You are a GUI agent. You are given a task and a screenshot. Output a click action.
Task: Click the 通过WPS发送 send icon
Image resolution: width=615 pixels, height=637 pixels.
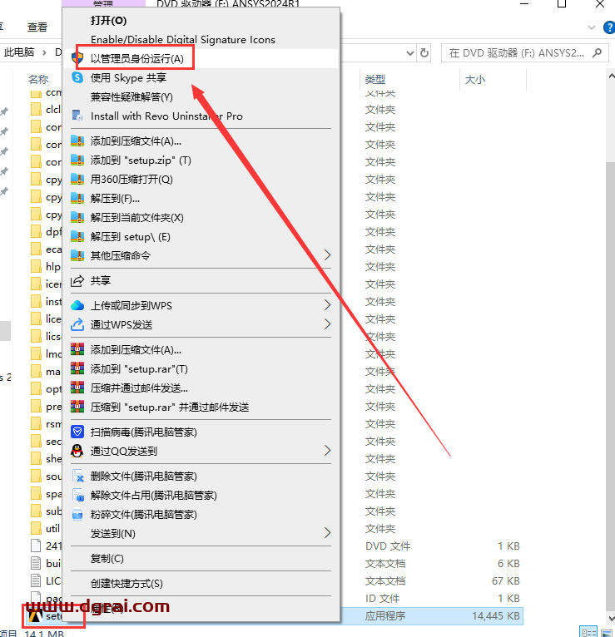tap(77, 324)
